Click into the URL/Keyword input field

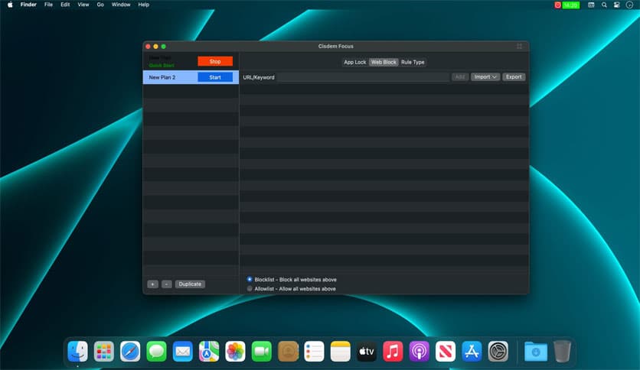coord(363,77)
